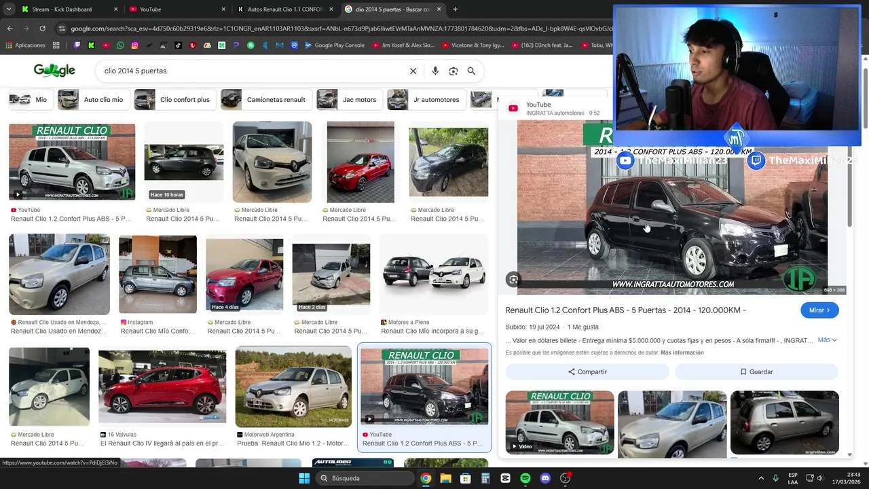Open Chrome from the taskbar
The image size is (869, 489).
426,478
